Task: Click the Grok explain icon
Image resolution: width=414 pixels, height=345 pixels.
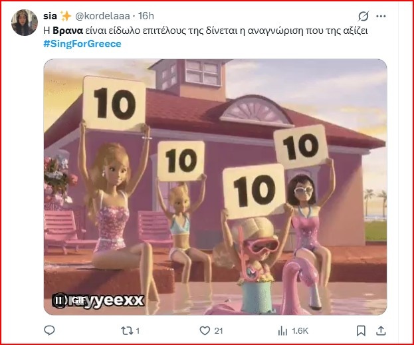Action: [363, 17]
